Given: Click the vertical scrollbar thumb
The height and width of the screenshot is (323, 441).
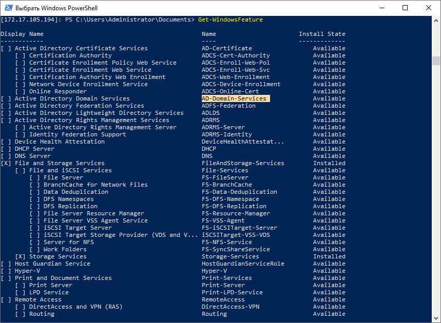Looking at the screenshot, I should click(436, 60).
